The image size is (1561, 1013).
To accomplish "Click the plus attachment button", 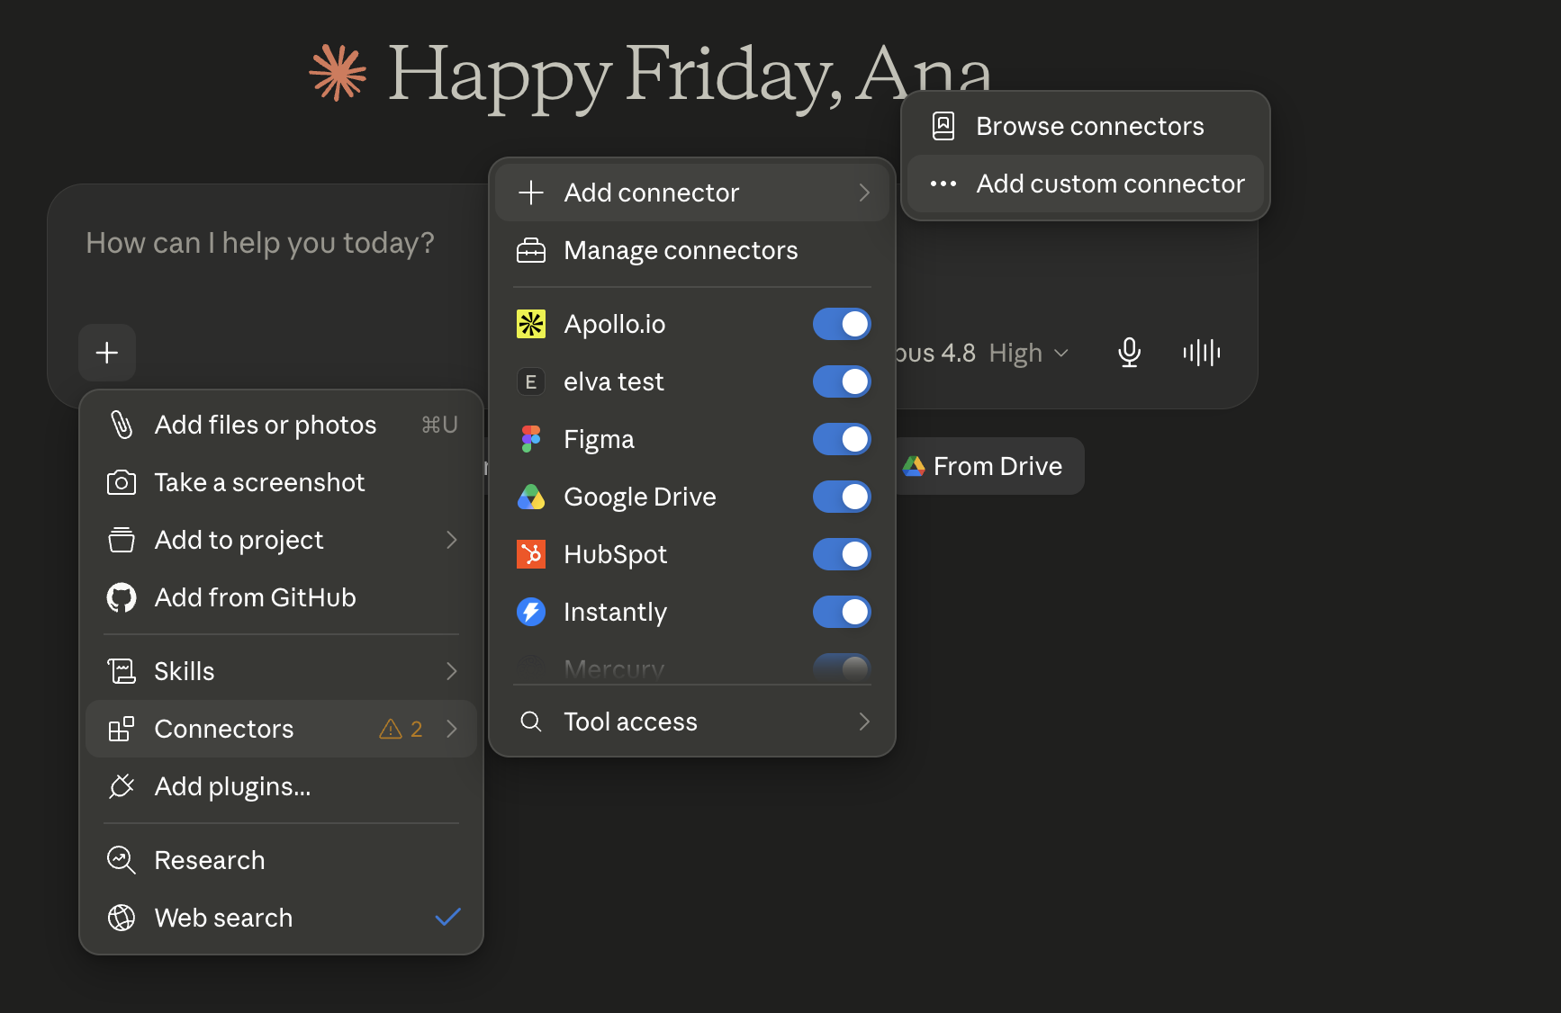I will tap(107, 353).
